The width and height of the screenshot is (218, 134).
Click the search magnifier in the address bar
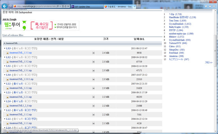pos(58,6)
